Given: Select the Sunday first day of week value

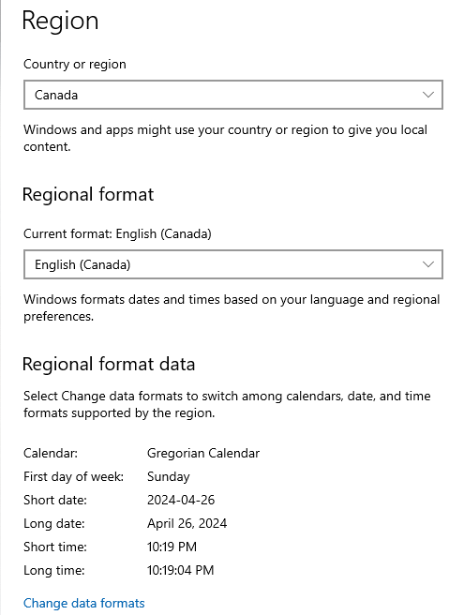Looking at the screenshot, I should click(169, 476).
